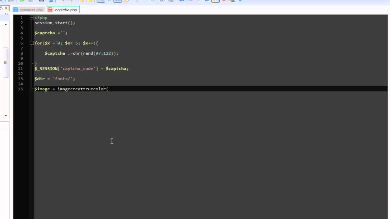Click the 'for($x = 0; $x< 5; $x++){' line
Screen dimensions: 390x219
click(x=66, y=43)
